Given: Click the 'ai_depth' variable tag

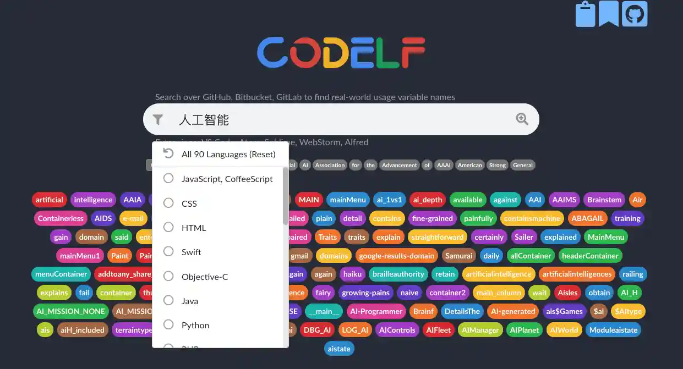Looking at the screenshot, I should [x=428, y=200].
